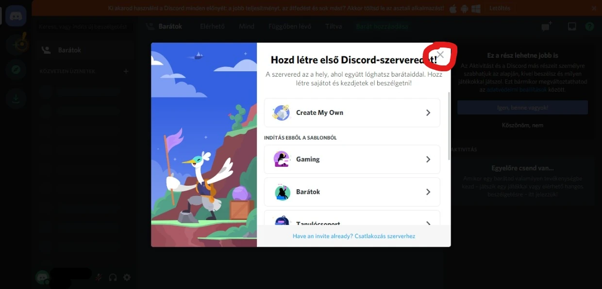Click the user avatar in bottom panel
Image resolution: width=602 pixels, height=289 pixels.
42,277
